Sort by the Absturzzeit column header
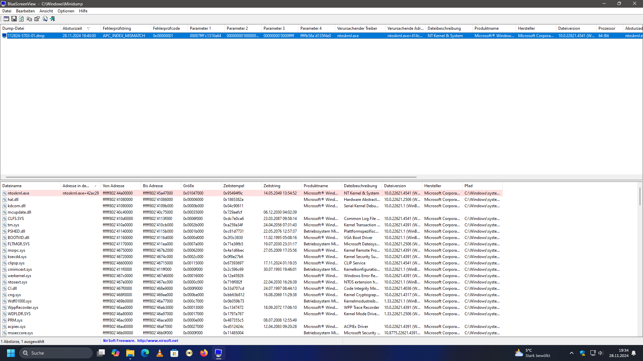 pos(72,28)
